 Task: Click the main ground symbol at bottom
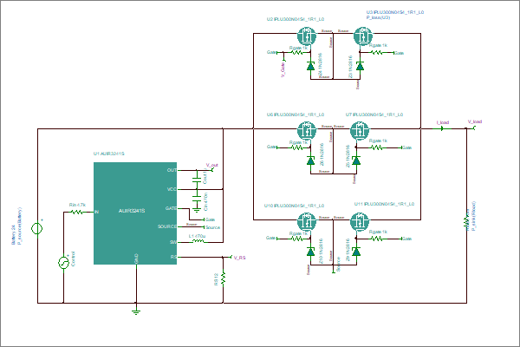coord(136,311)
